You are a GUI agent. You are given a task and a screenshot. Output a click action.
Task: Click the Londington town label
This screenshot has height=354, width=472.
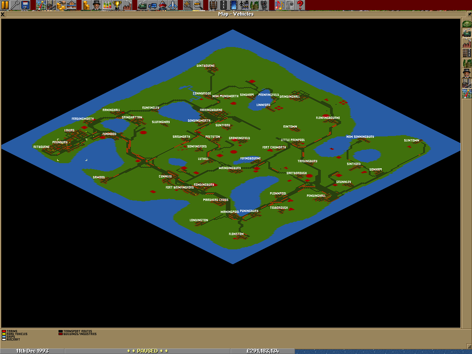click(199, 220)
